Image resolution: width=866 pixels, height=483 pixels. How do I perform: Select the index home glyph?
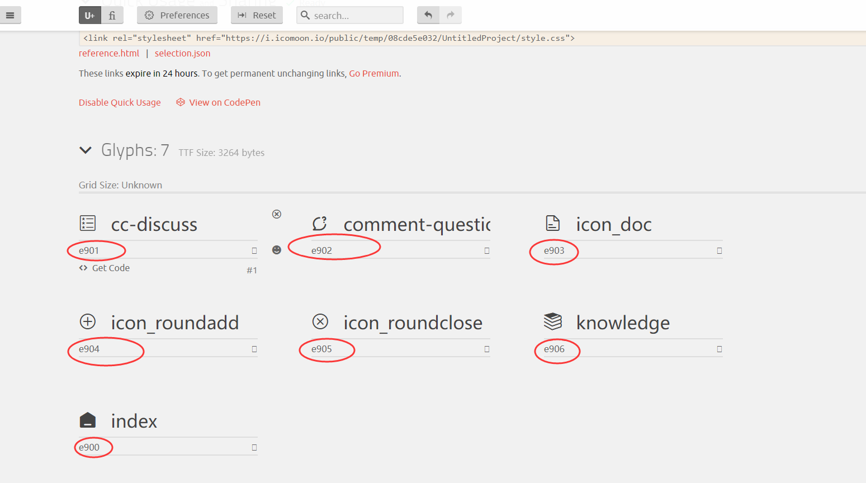pyautogui.click(x=88, y=420)
